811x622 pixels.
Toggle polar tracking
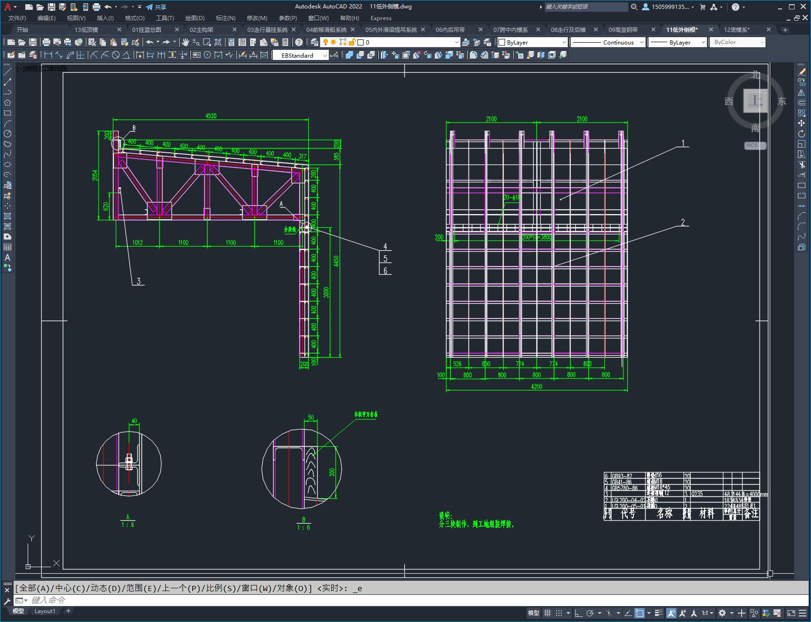(x=590, y=613)
